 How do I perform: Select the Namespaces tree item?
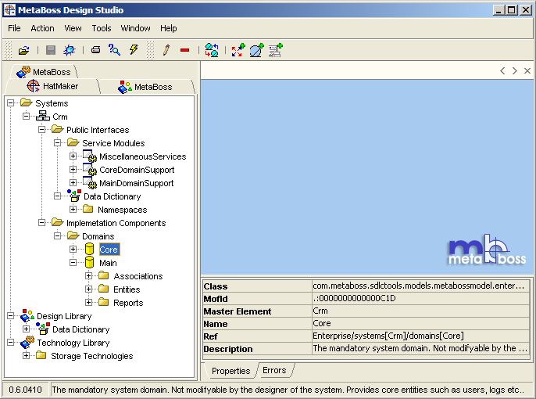pos(123,210)
